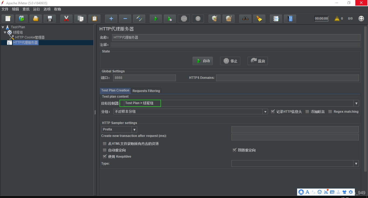Screen dimensions: 368x198
Task: Open the 帮助 menu
Action: [58, 9]
